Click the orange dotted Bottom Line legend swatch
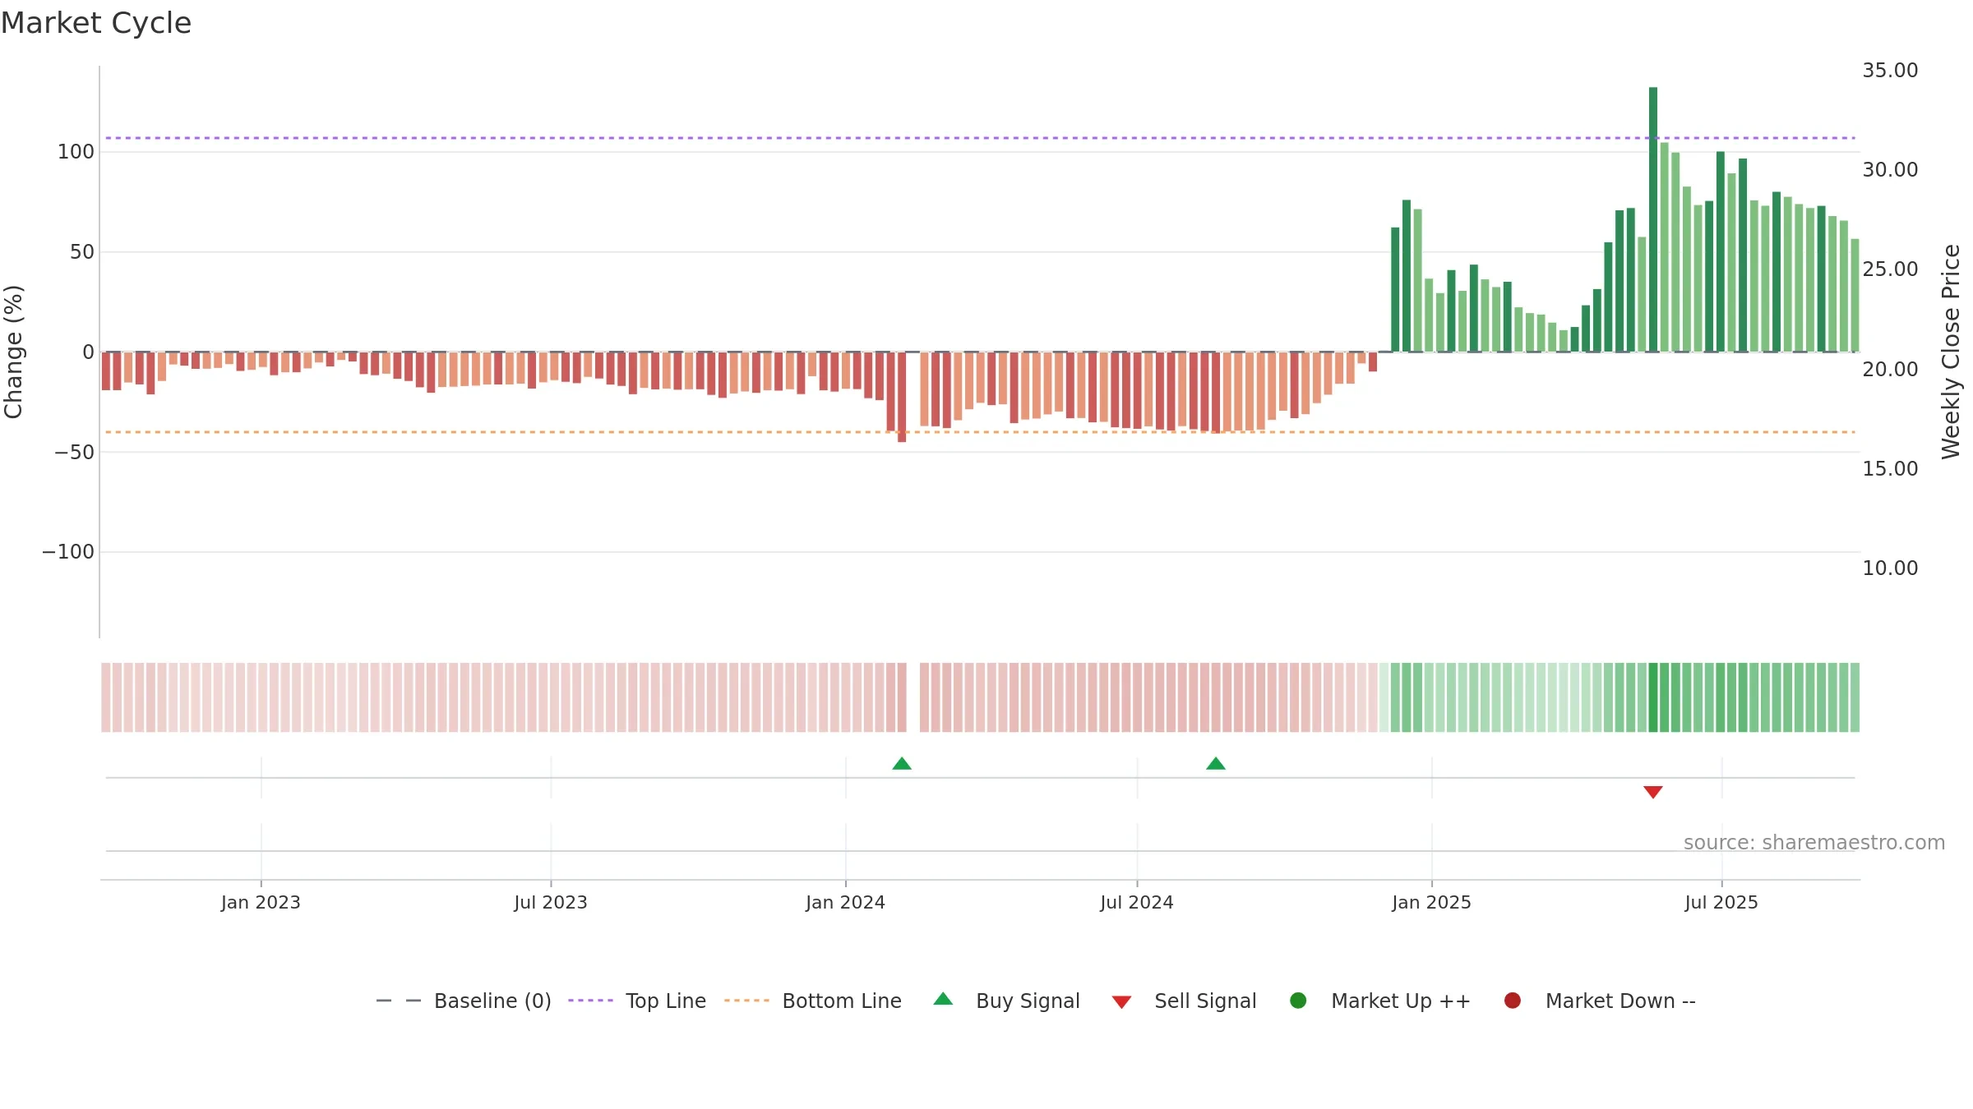Screen dimensions: 1973x1109 [746, 1001]
